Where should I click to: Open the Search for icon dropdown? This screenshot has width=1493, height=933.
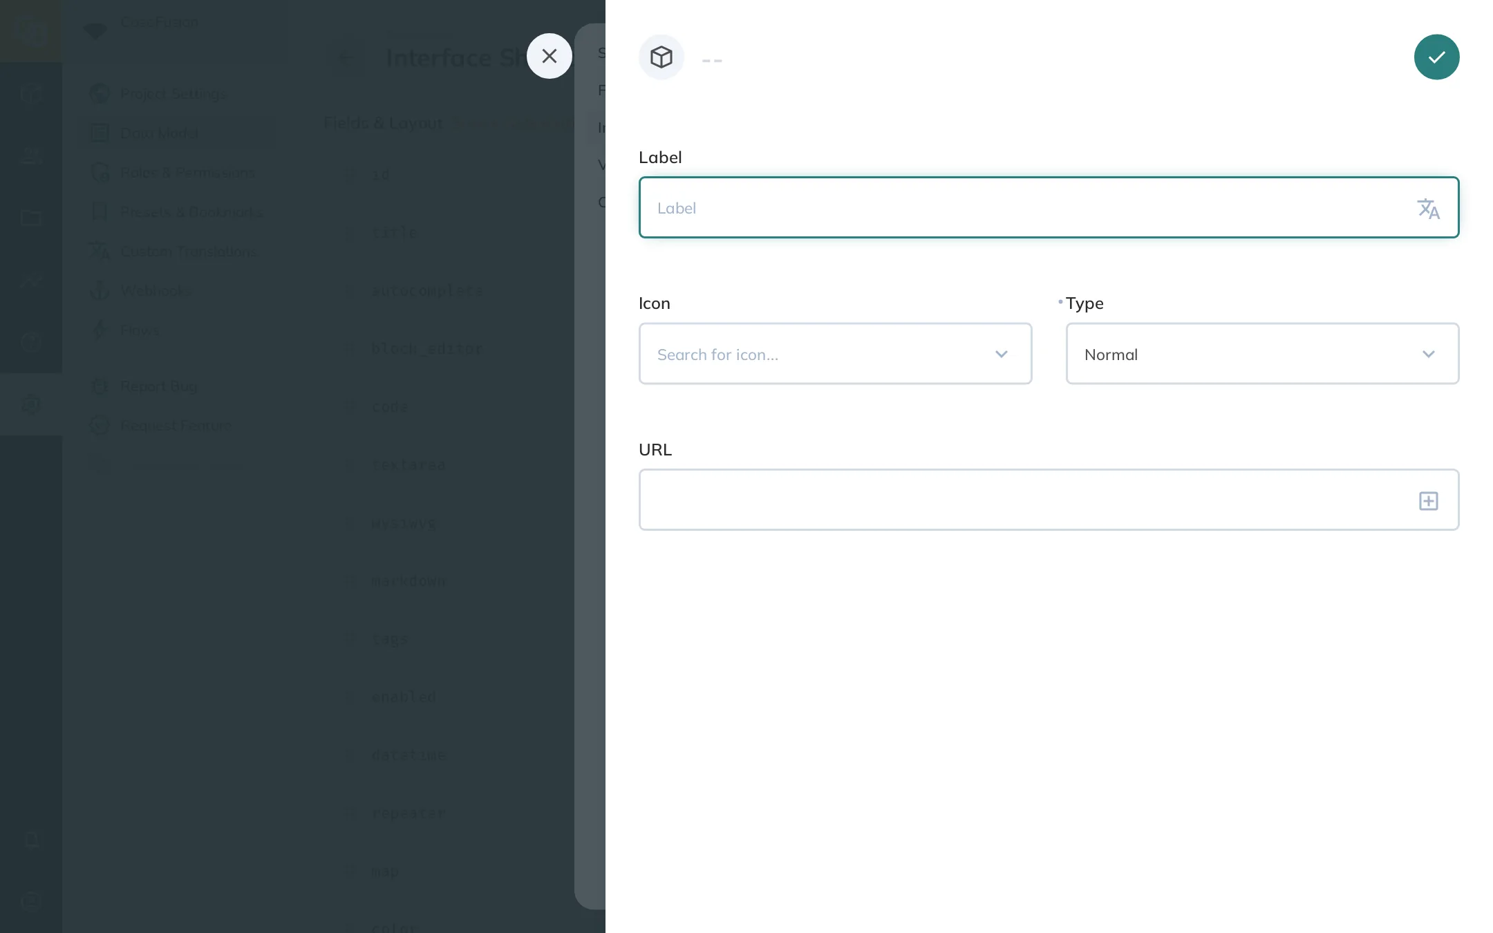coord(835,354)
